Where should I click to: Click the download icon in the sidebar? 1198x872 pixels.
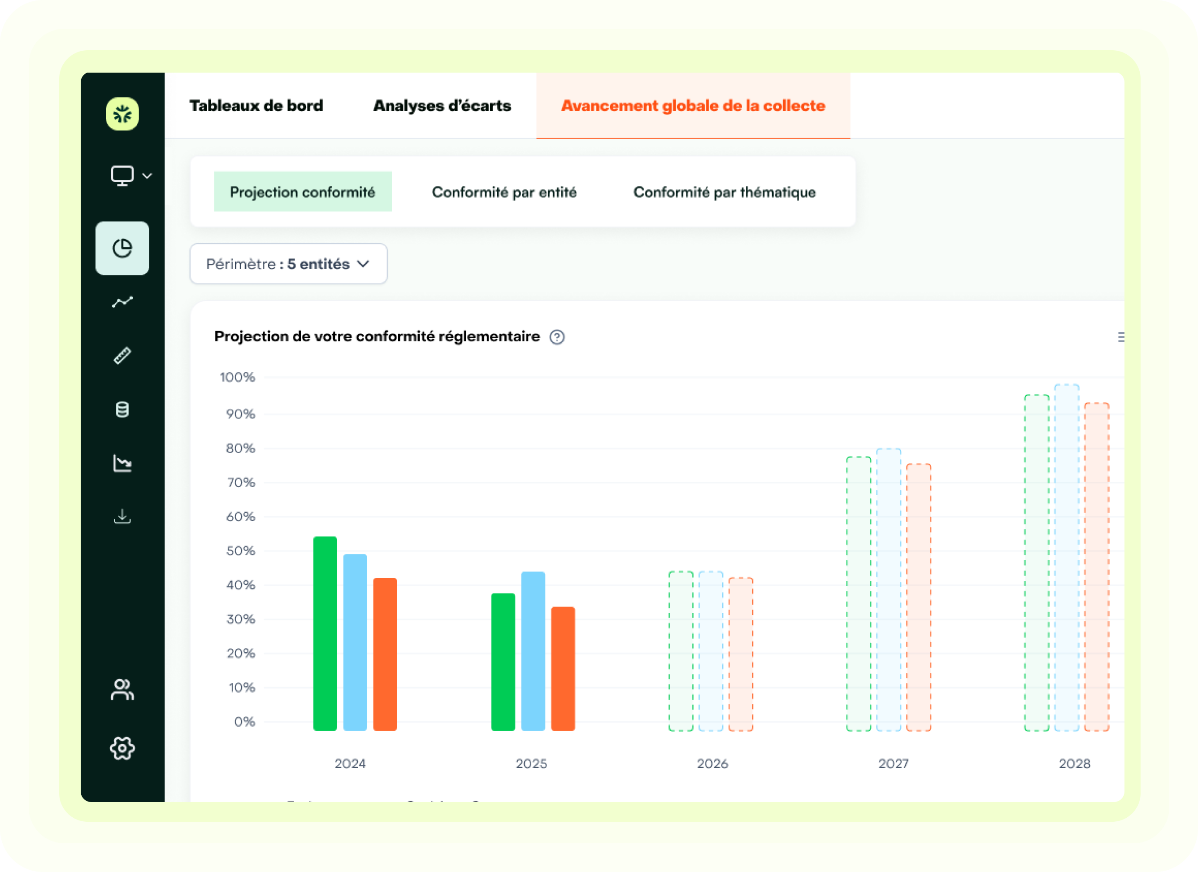tap(122, 517)
